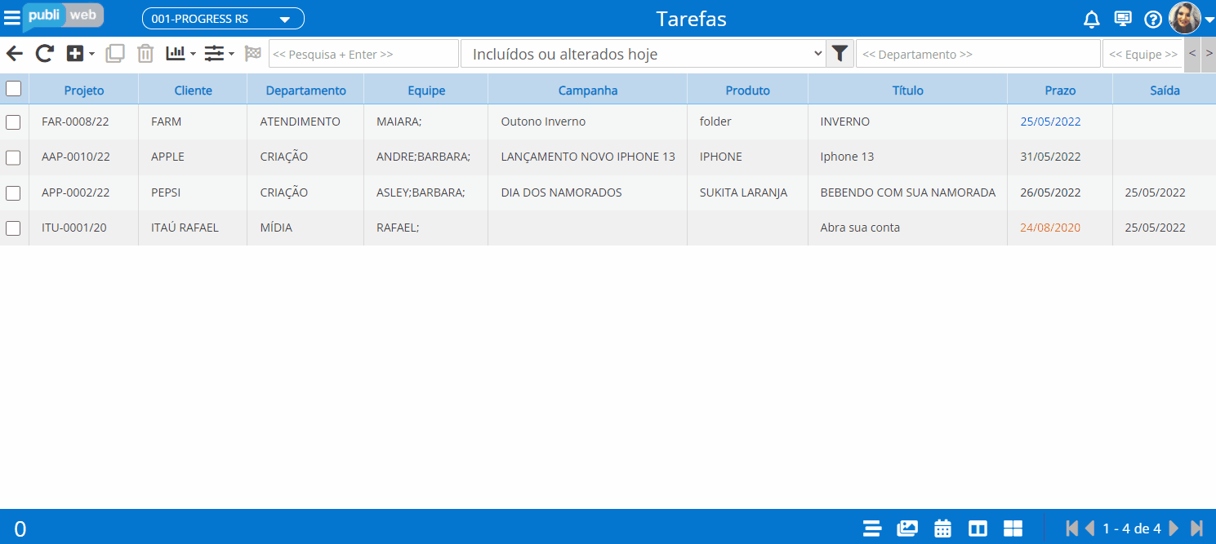The image size is (1216, 544).
Task: Open the 25/05/2022 deadline link
Action: [x=1050, y=122]
